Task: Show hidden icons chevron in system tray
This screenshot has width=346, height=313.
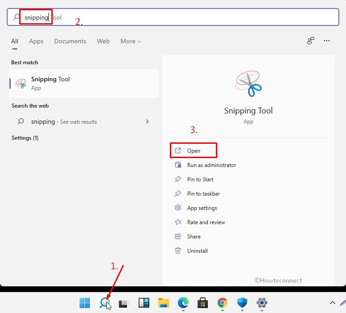Action: pyautogui.click(x=333, y=303)
